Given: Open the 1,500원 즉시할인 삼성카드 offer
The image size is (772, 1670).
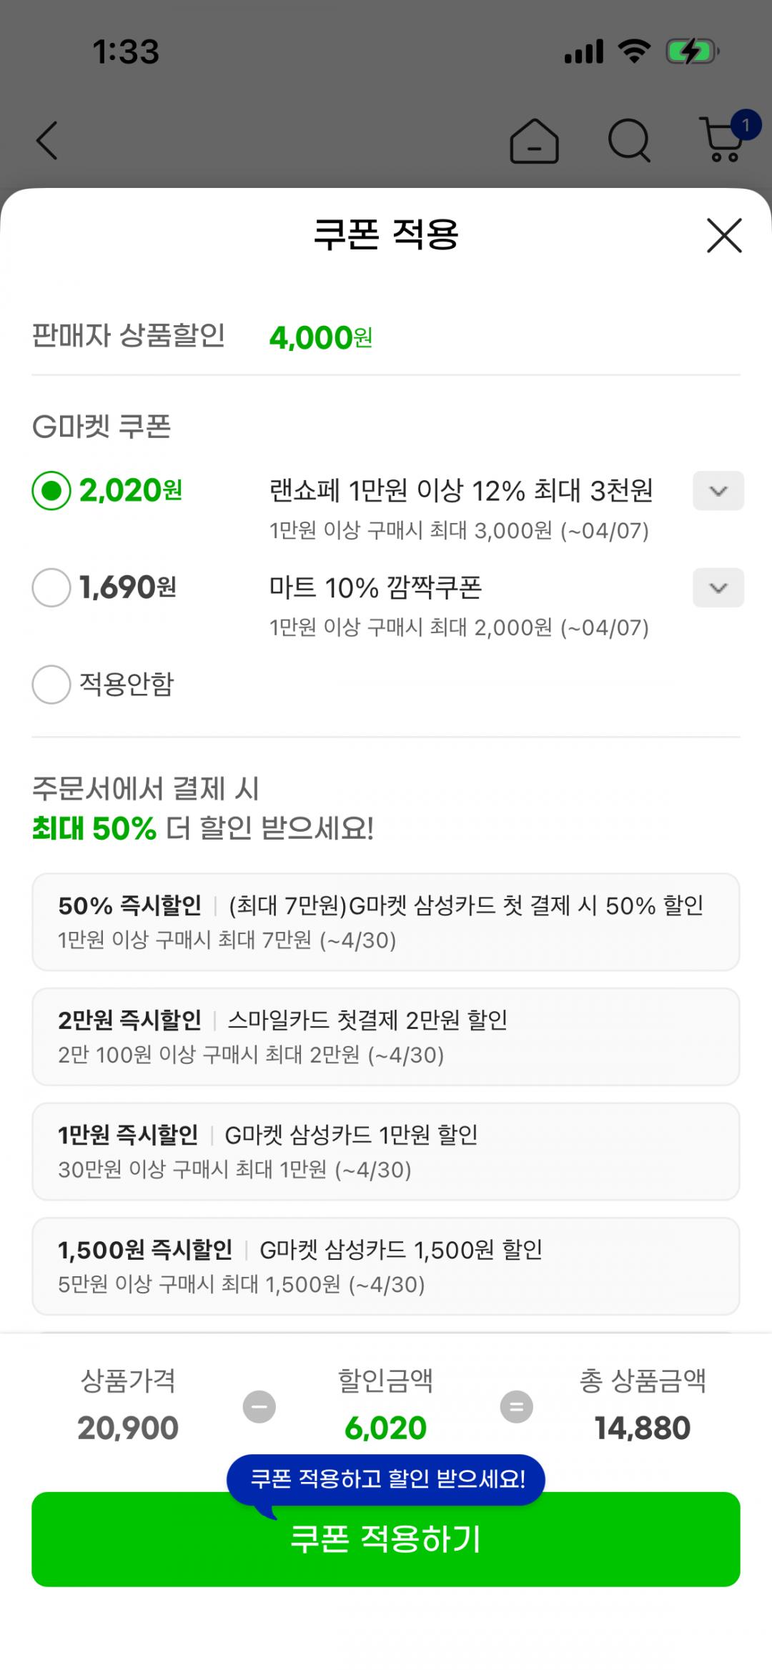Looking at the screenshot, I should point(386,1266).
